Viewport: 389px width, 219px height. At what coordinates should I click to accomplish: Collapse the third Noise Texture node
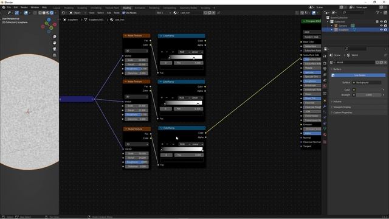(126, 129)
